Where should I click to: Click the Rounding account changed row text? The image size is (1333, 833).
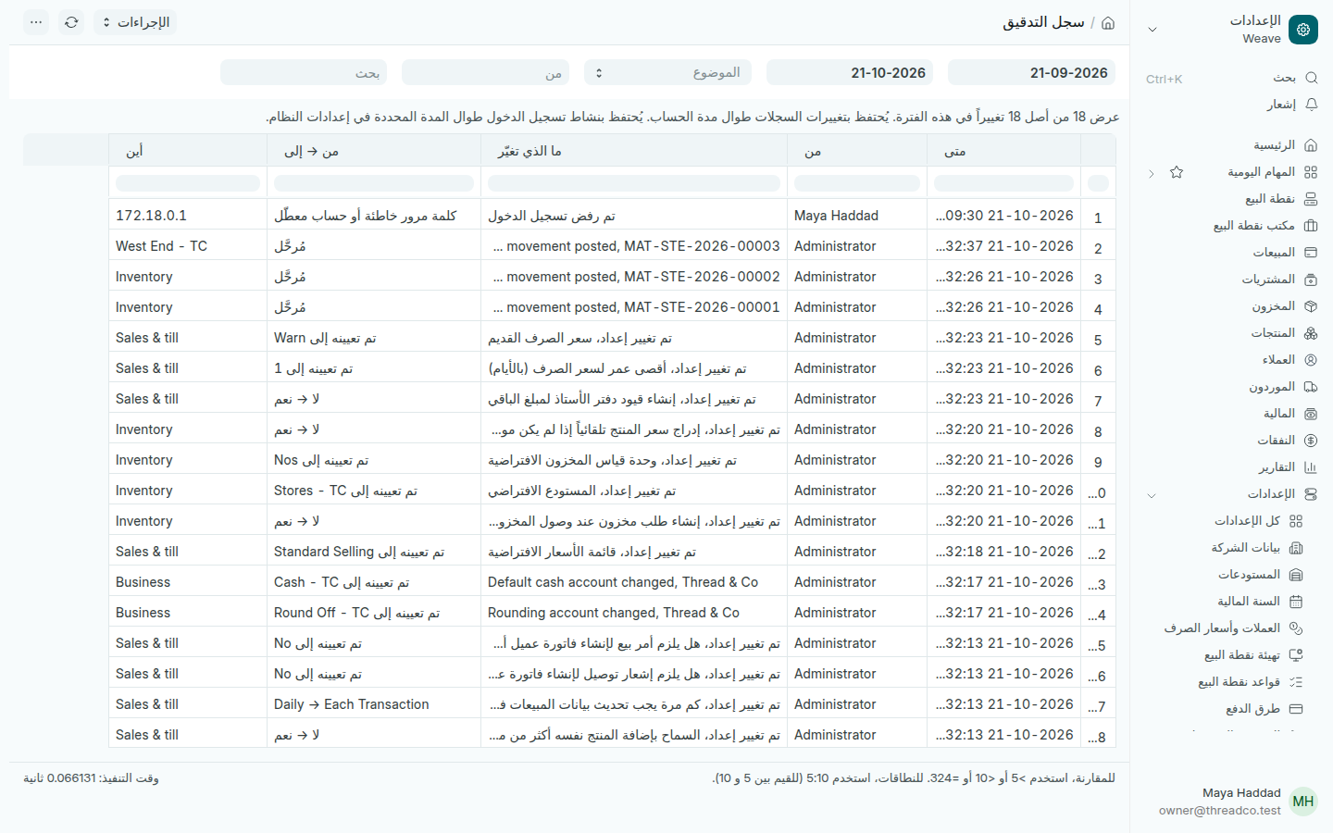click(614, 613)
